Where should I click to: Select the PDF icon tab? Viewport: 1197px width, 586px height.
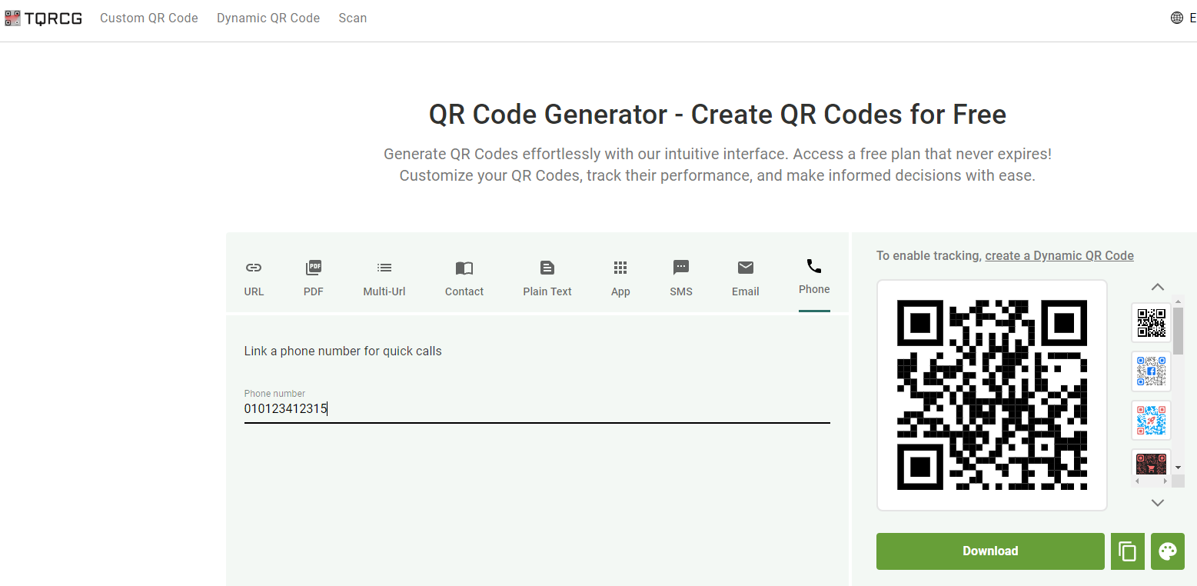pos(314,268)
